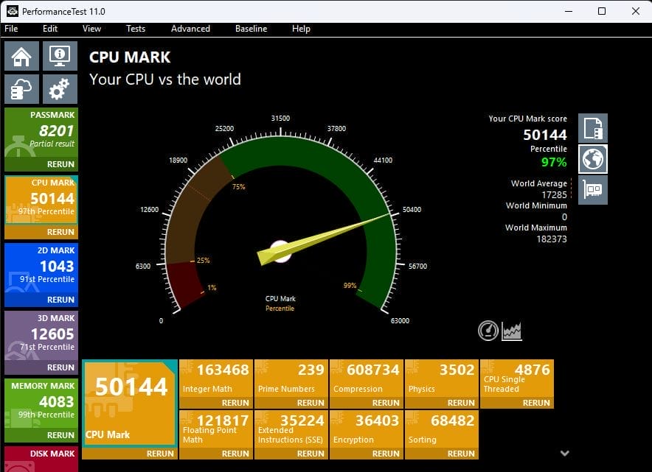Click the Encryption 36403 result tile
Screen dimensions: 652x472
(367, 429)
